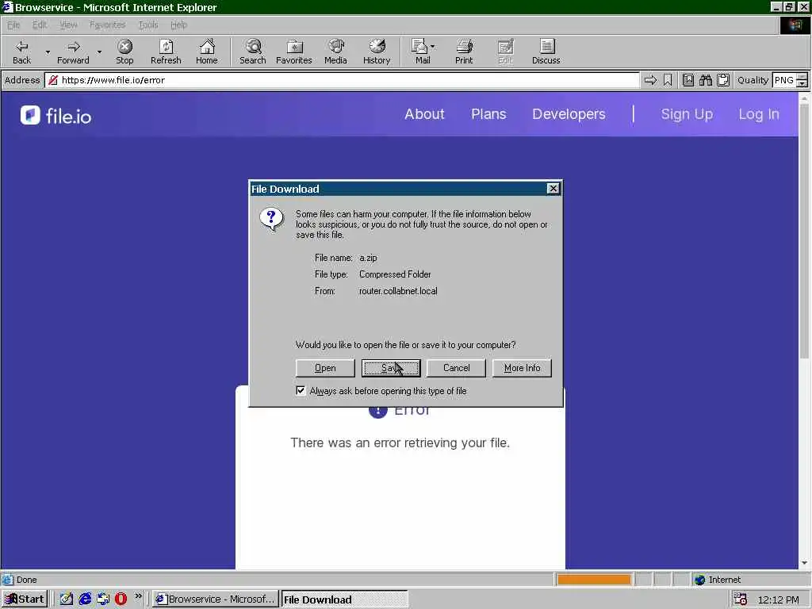Viewport: 812px width, 609px height.
Task: Click the Print toolbar icon
Action: (464, 52)
